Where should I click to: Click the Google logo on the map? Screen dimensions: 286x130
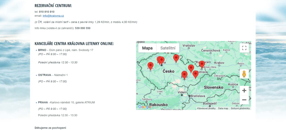tap(145, 107)
